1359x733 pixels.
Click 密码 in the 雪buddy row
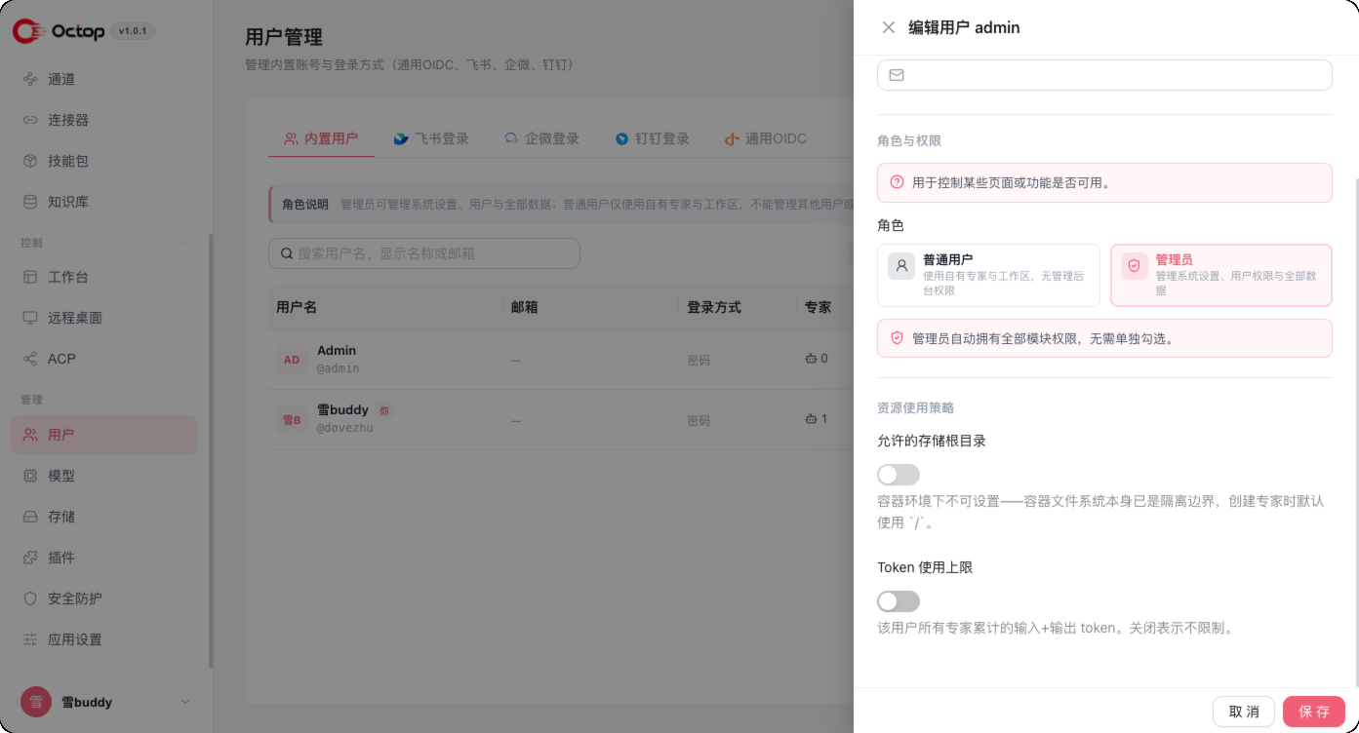click(699, 420)
